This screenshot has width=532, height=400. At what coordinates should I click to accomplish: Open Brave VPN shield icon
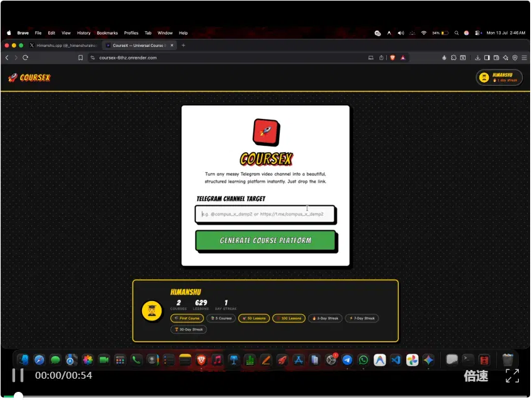tap(515, 58)
